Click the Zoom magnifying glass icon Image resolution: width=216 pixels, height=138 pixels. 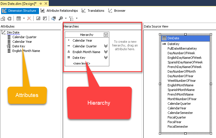click(x=61, y=18)
